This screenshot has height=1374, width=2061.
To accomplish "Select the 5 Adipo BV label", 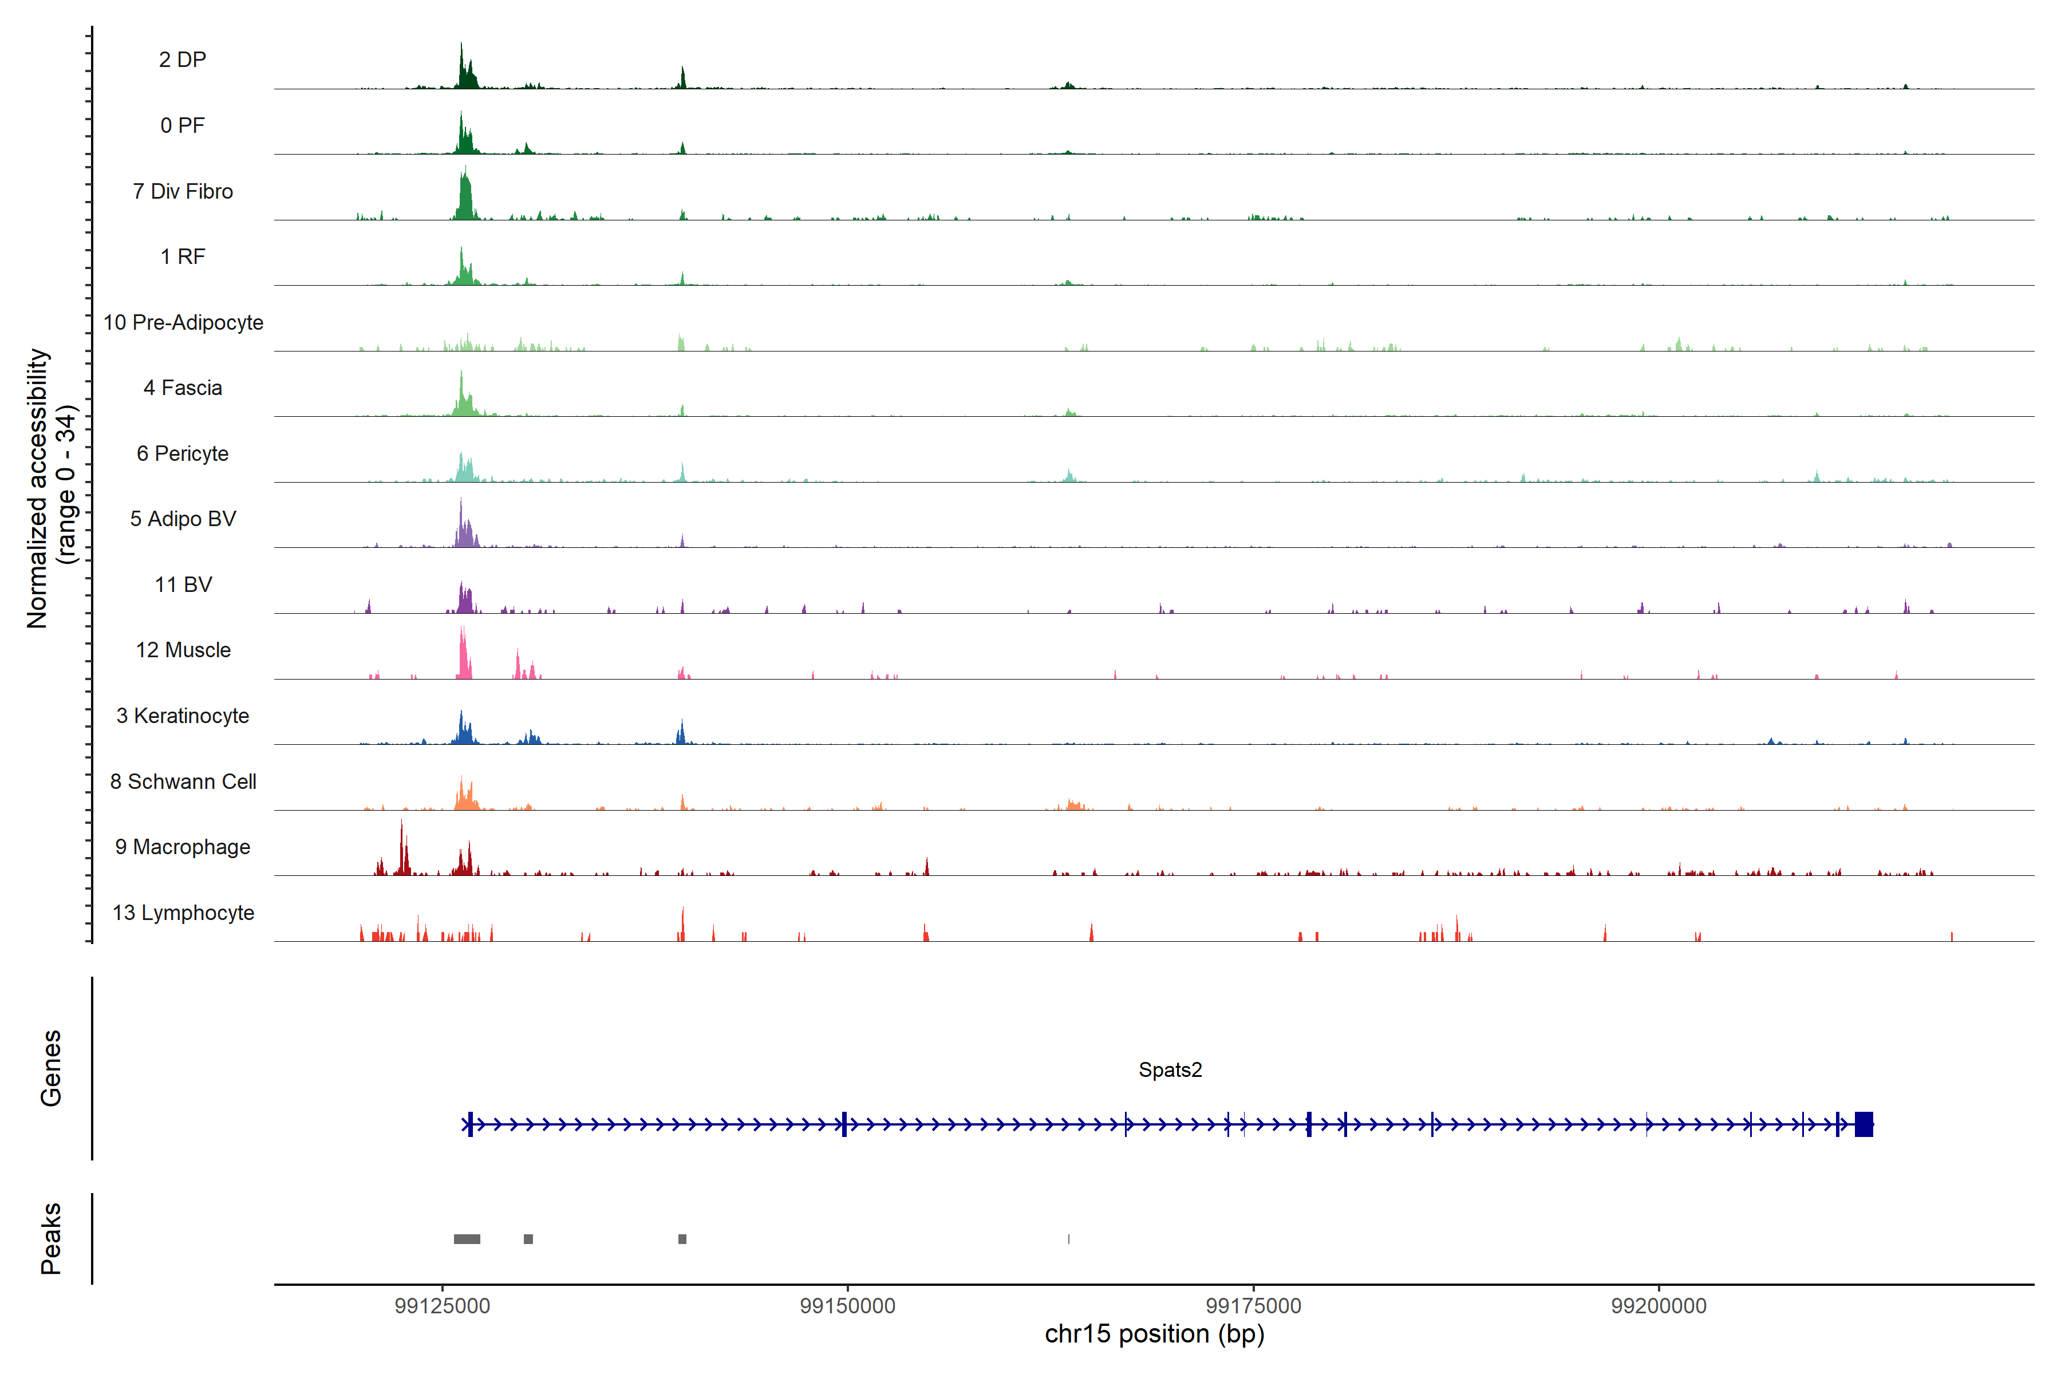I will (182, 519).
